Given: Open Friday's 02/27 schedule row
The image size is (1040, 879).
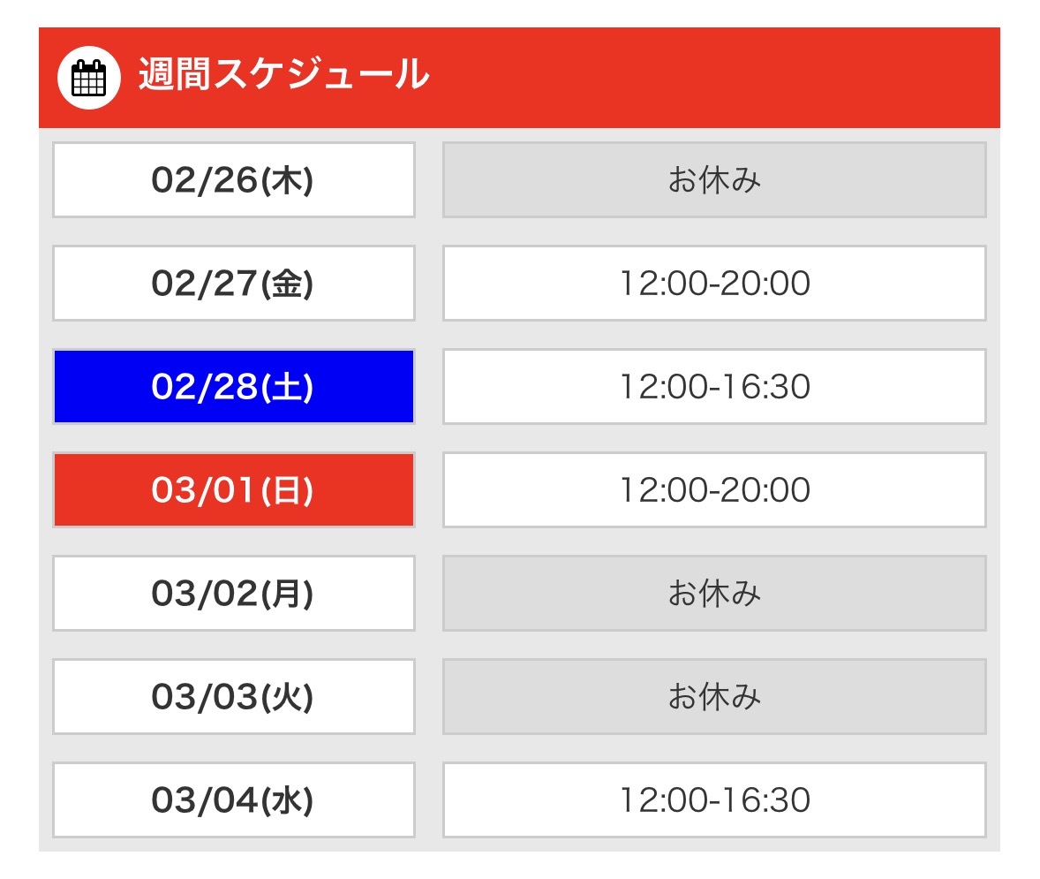Looking at the screenshot, I should (233, 284).
